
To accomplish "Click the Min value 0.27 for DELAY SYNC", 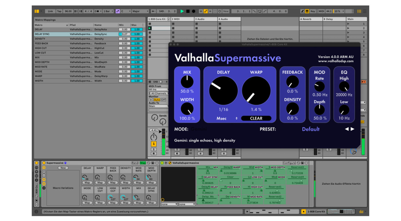I will pos(125,34).
